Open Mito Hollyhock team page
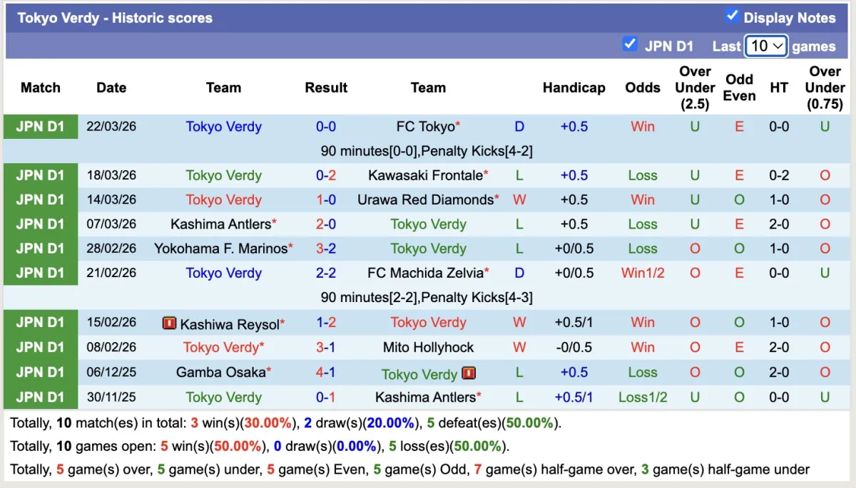856x488 pixels. pos(428,348)
